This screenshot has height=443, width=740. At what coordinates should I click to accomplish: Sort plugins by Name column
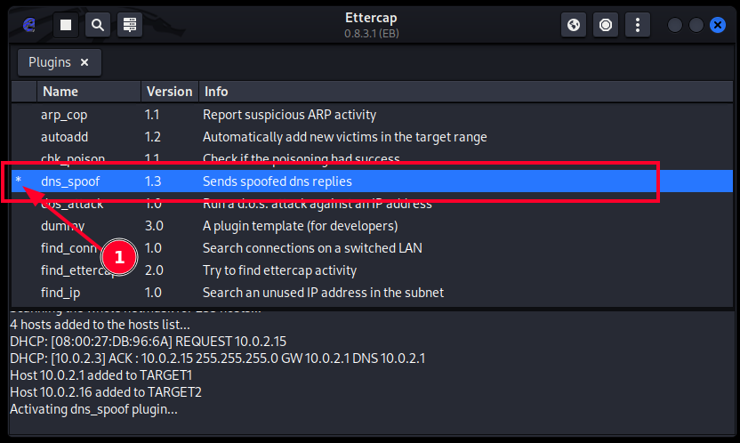point(60,92)
